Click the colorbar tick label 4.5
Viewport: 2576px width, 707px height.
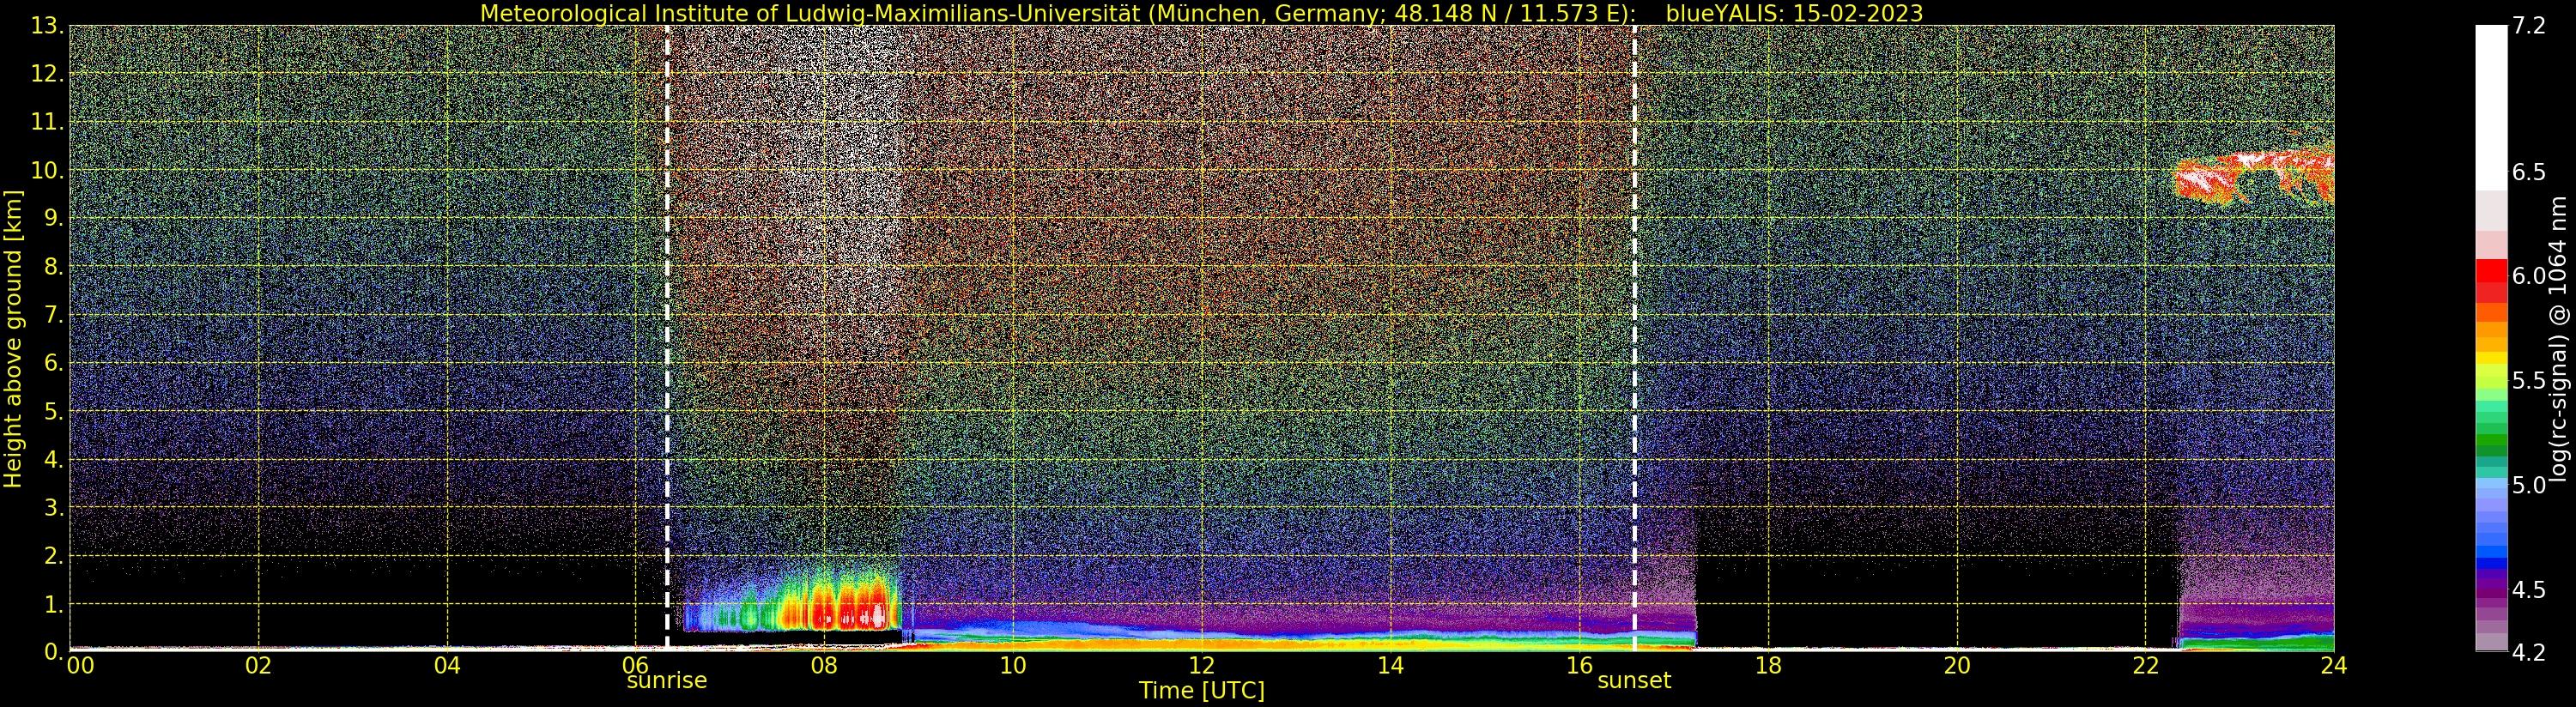tap(2528, 590)
